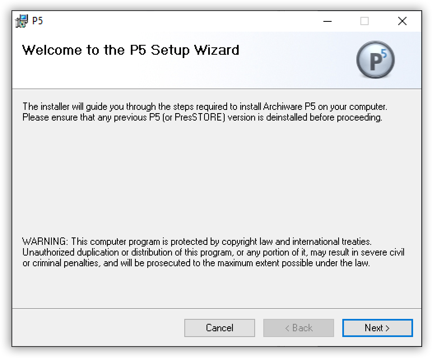Click the separator line below header banner
Viewport: 432px width, 358px height.
point(217,89)
